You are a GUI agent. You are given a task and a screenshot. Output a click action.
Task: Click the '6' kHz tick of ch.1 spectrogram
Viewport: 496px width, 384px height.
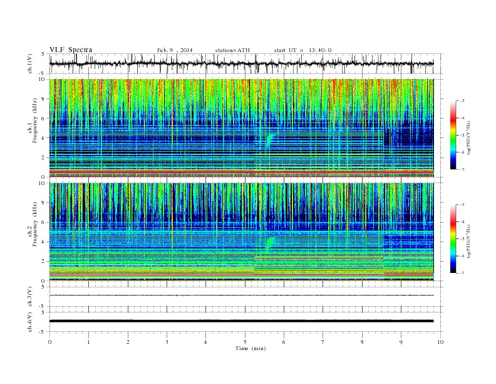point(43,118)
